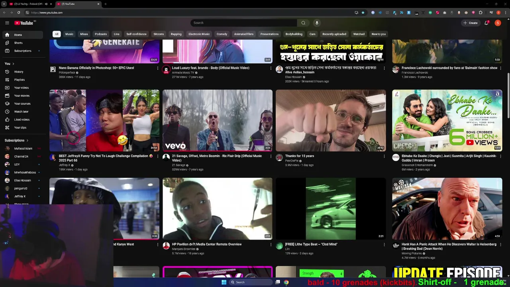Play the green car Lithe Type Beat thumbnail
The image size is (510, 287).
click(x=331, y=208)
